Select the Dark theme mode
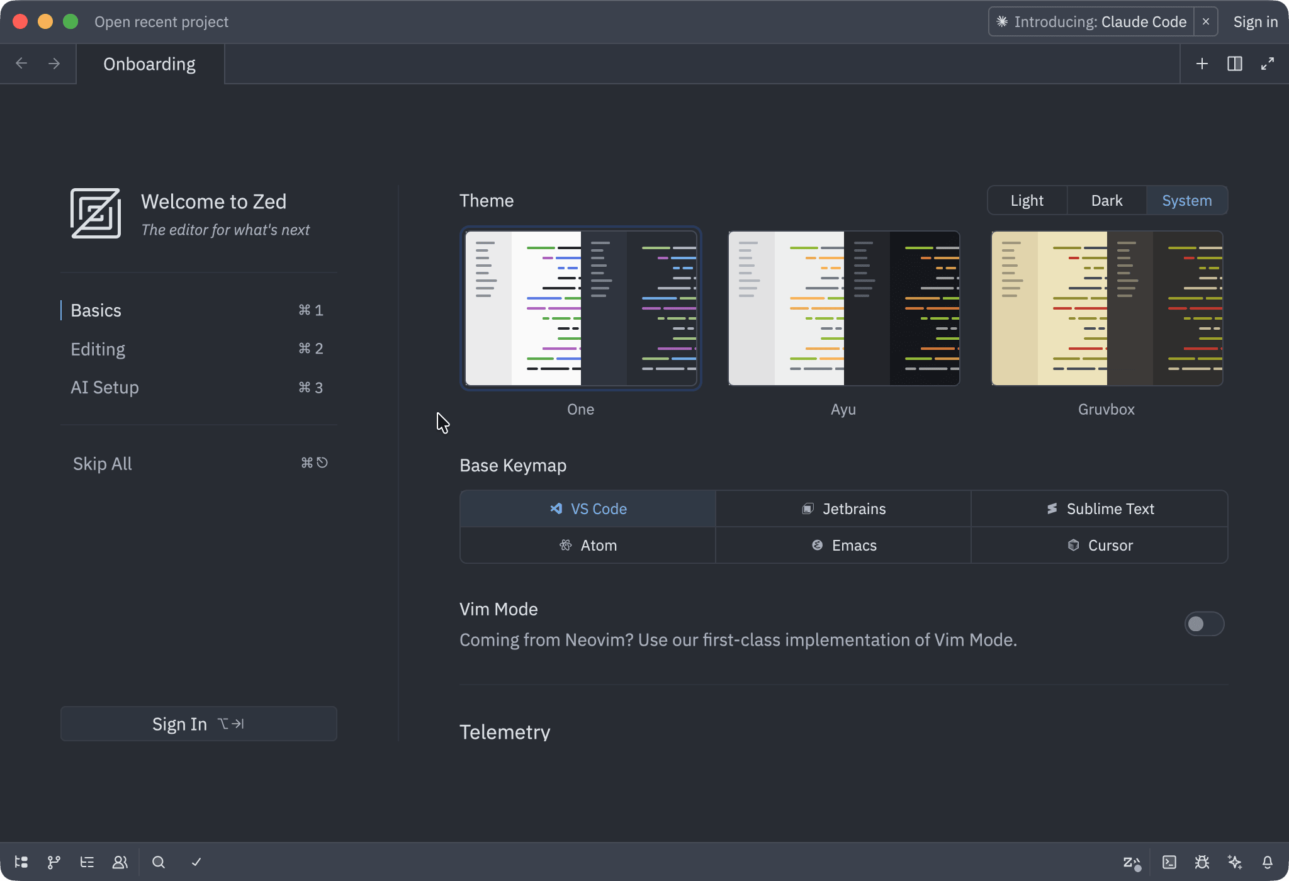Viewport: 1289px width, 881px height. click(1106, 201)
